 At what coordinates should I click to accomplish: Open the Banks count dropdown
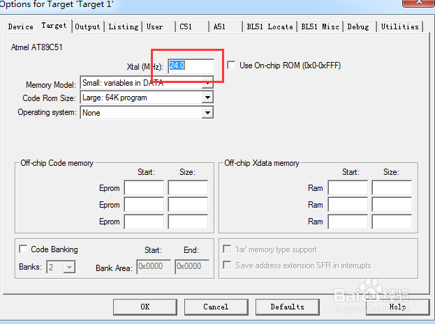pos(61,268)
